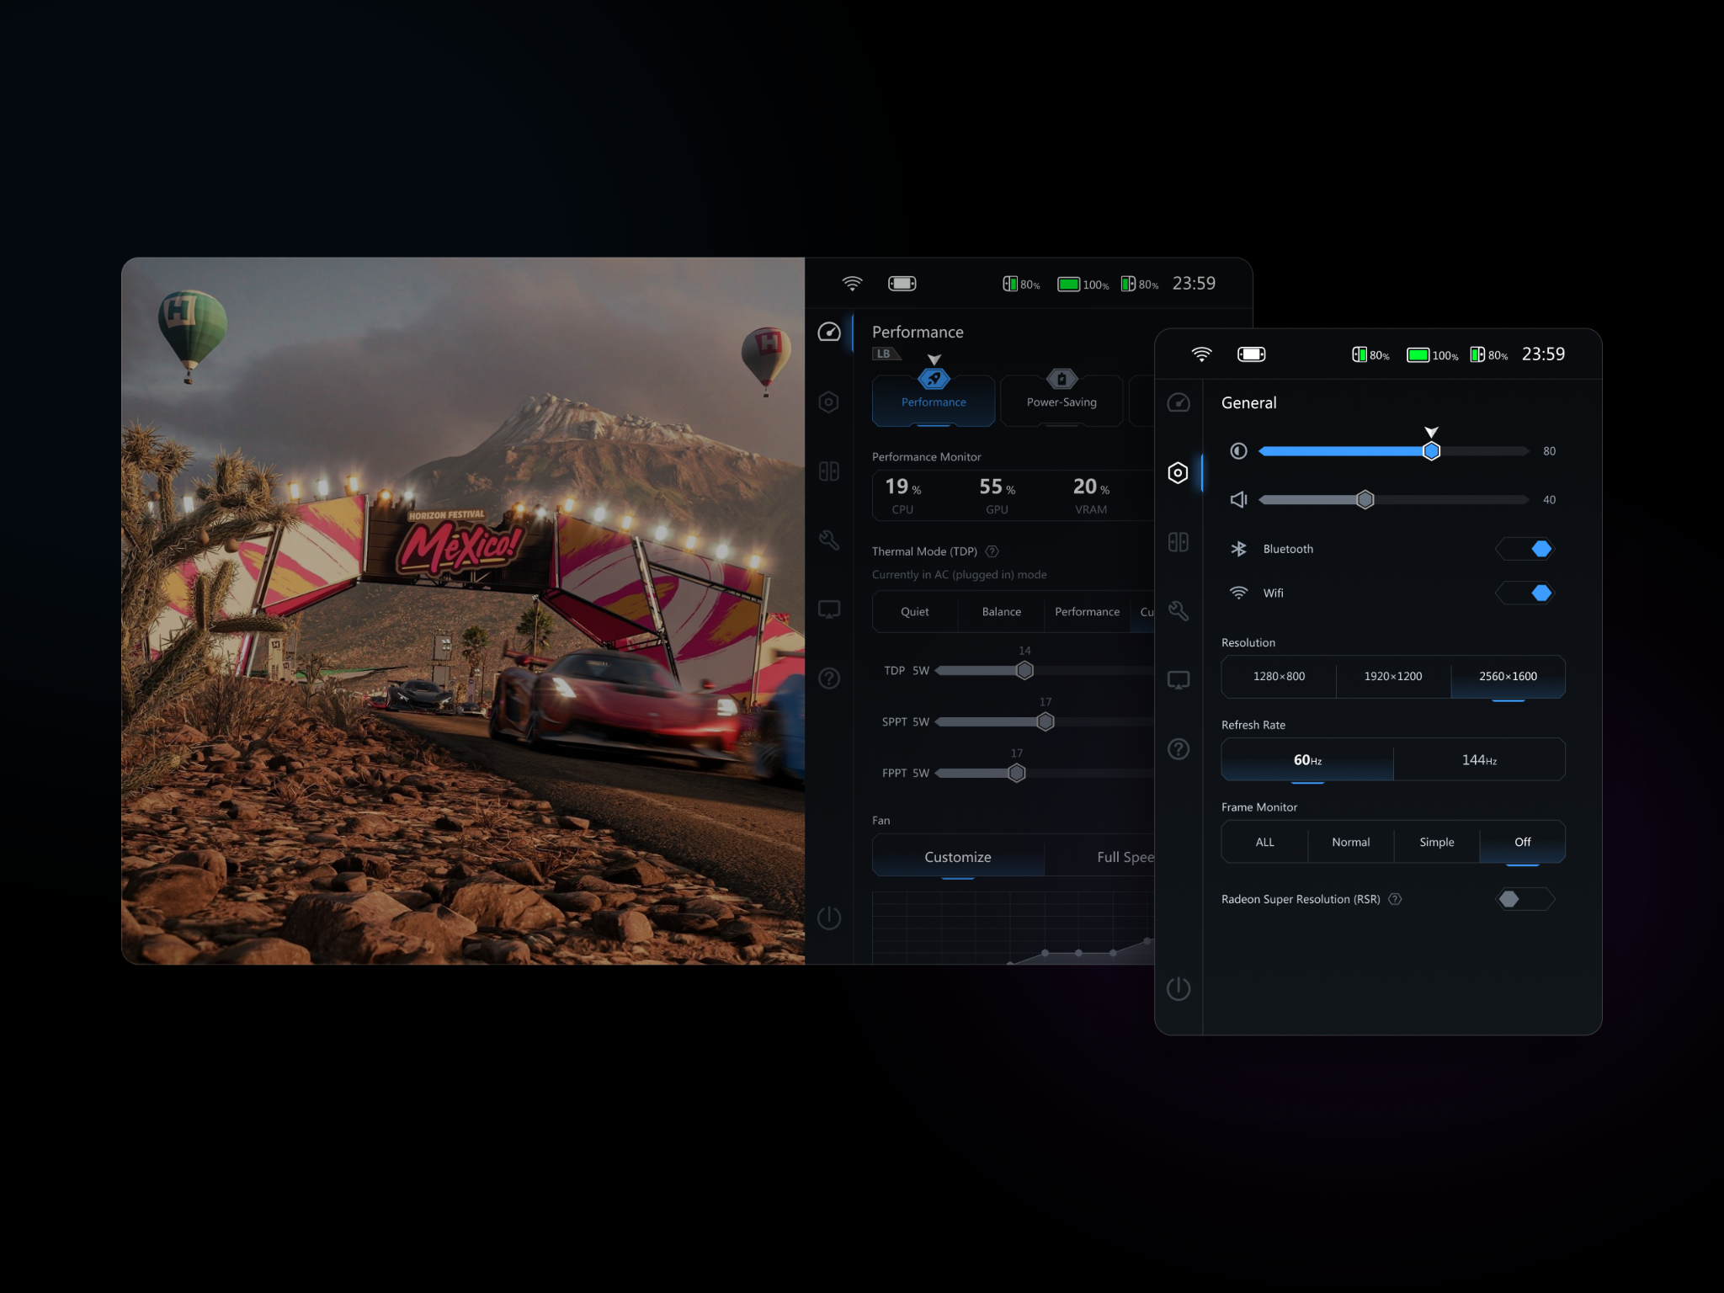The width and height of the screenshot is (1724, 1293).
Task: Open the Performance gauge icon in front sidebar
Action: (1179, 402)
